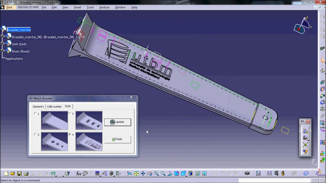Click the bottom icon in floating M toolbar
Screen dimensions: 326x183
click(x=305, y=152)
